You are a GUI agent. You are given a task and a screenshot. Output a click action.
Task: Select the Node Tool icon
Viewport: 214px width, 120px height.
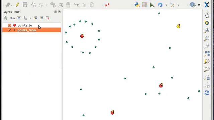tap(61, 5)
